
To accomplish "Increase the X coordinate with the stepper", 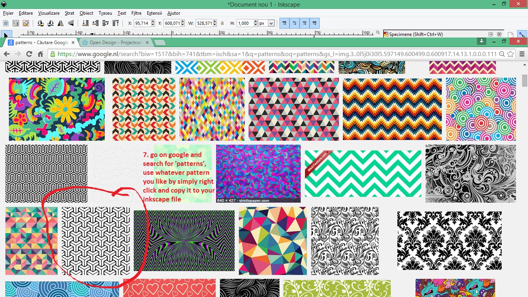I will 153,22.
